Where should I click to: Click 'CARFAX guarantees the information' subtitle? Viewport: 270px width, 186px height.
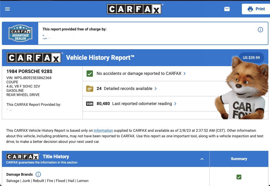point(42,162)
